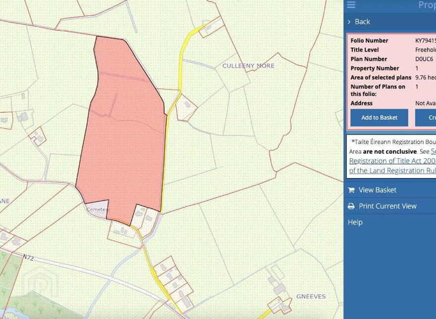436x319 pixels.
Task: Click the Back chevron arrow
Action: [x=349, y=22]
